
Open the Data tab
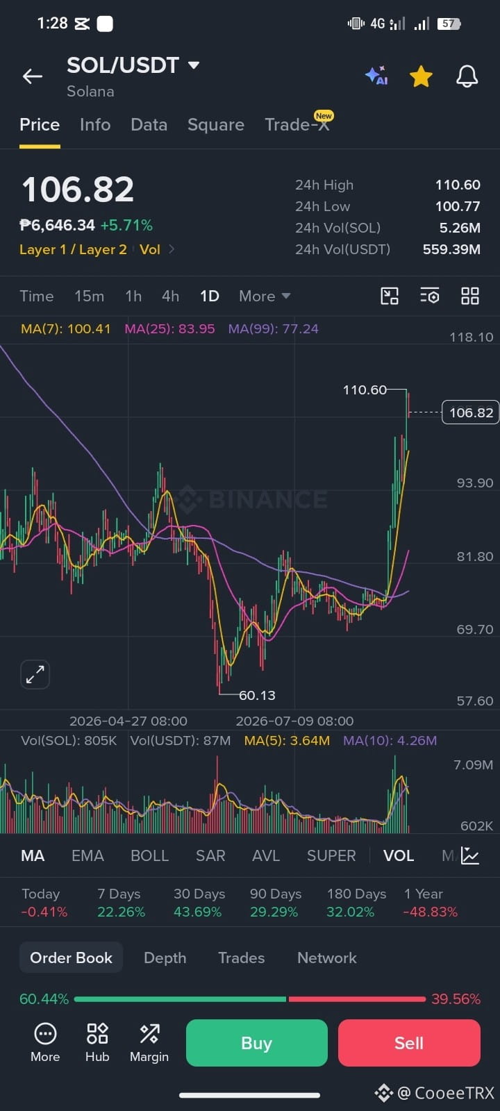(x=149, y=125)
